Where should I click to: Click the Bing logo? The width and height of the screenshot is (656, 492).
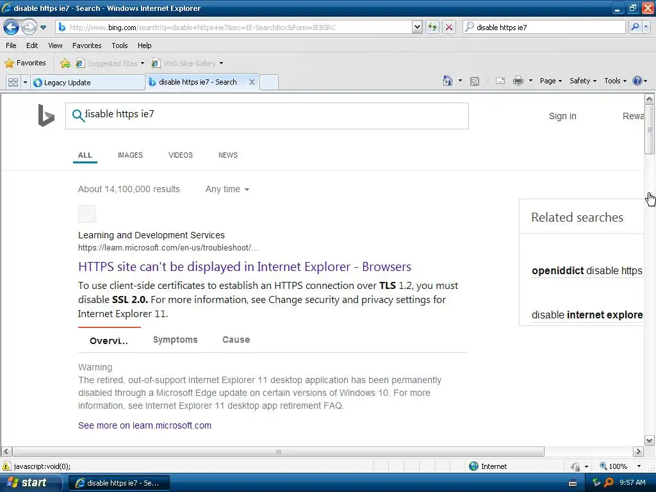pos(46,115)
